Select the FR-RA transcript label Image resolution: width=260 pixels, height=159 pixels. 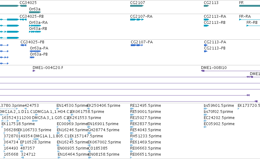coord(245,16)
